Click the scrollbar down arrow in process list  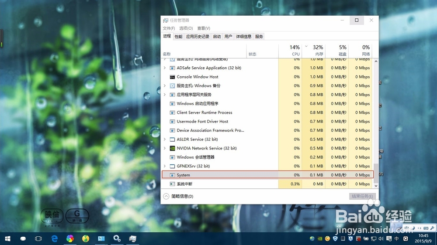(x=376, y=186)
